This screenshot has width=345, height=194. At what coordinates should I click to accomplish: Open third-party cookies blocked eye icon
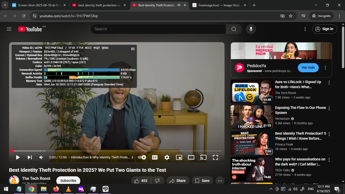point(283,16)
